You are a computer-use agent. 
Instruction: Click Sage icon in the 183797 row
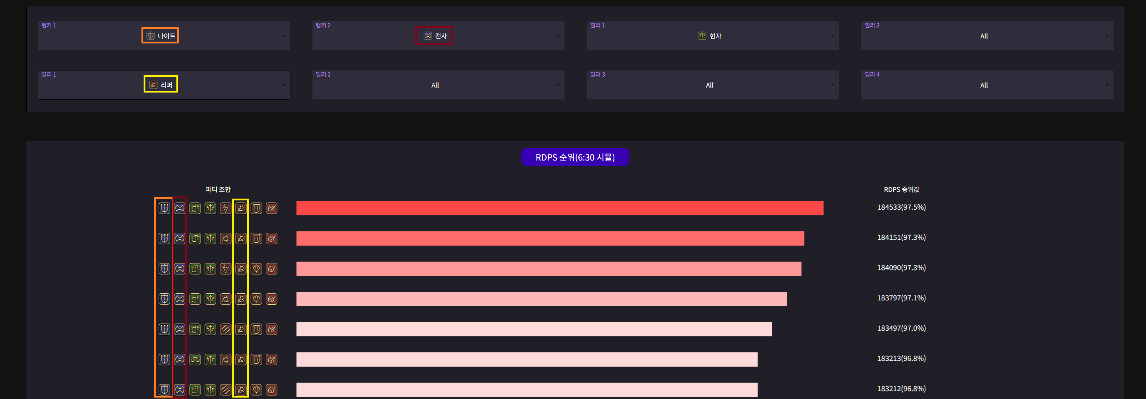click(211, 299)
